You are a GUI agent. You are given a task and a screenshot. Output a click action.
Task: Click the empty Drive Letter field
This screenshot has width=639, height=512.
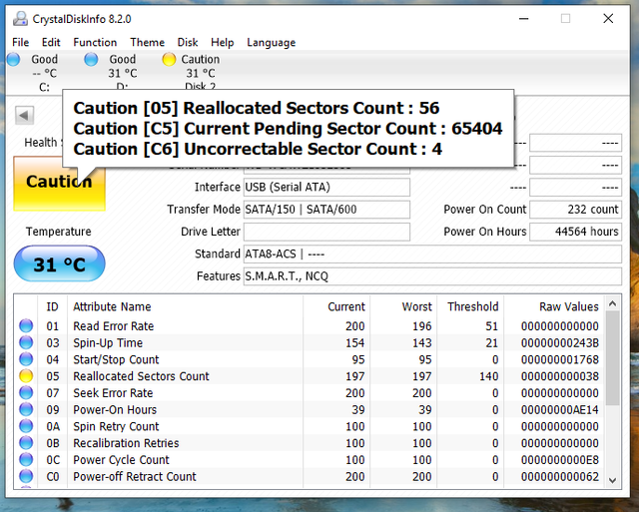coord(326,232)
